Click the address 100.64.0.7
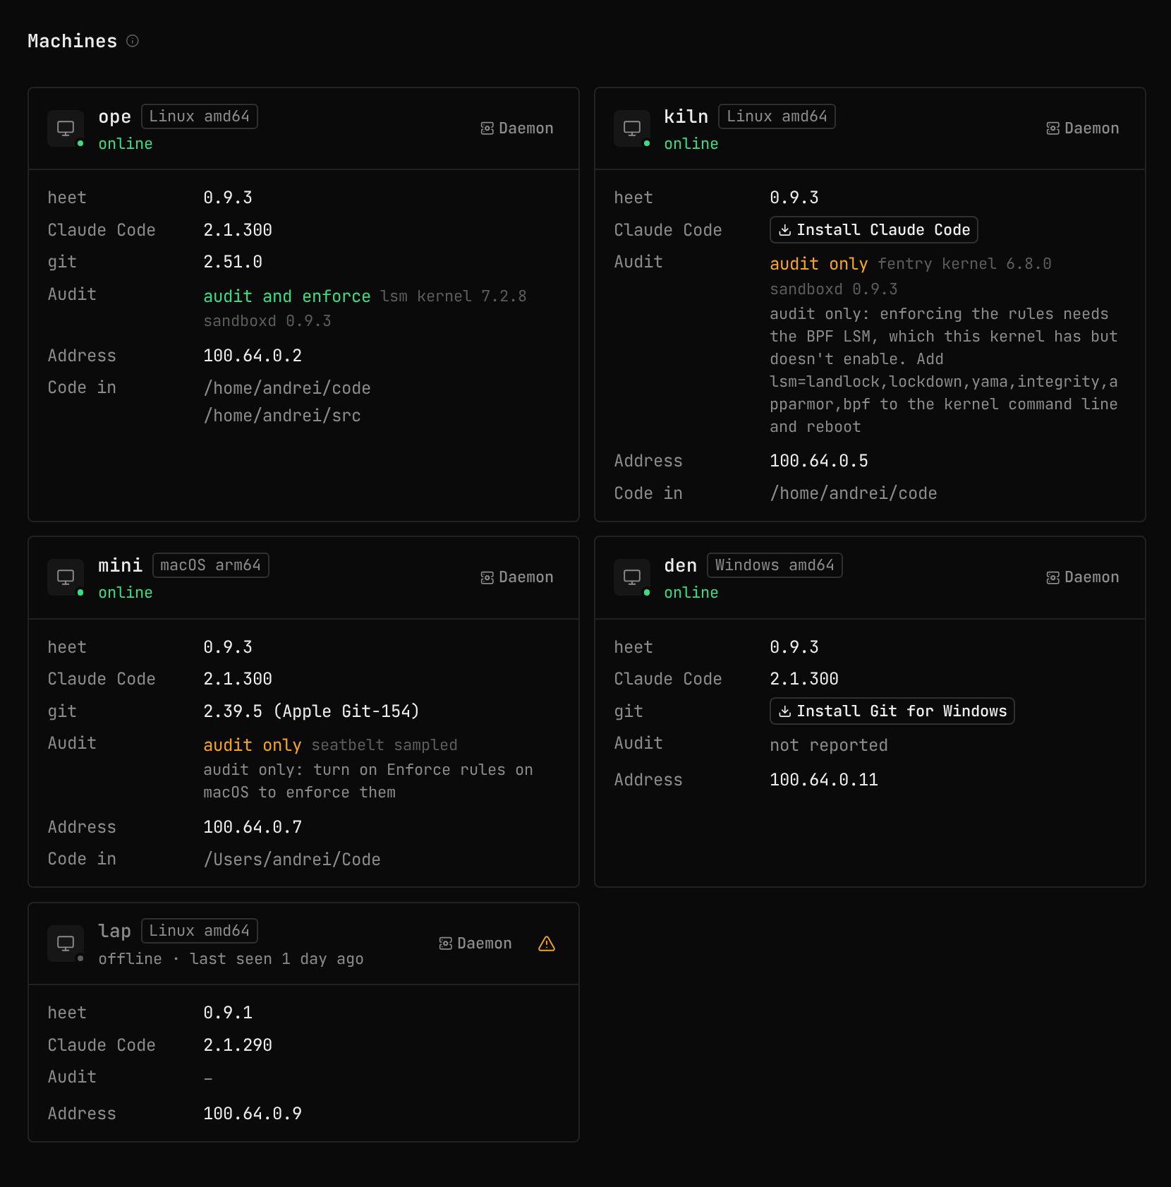This screenshot has width=1171, height=1187. pyautogui.click(x=253, y=827)
